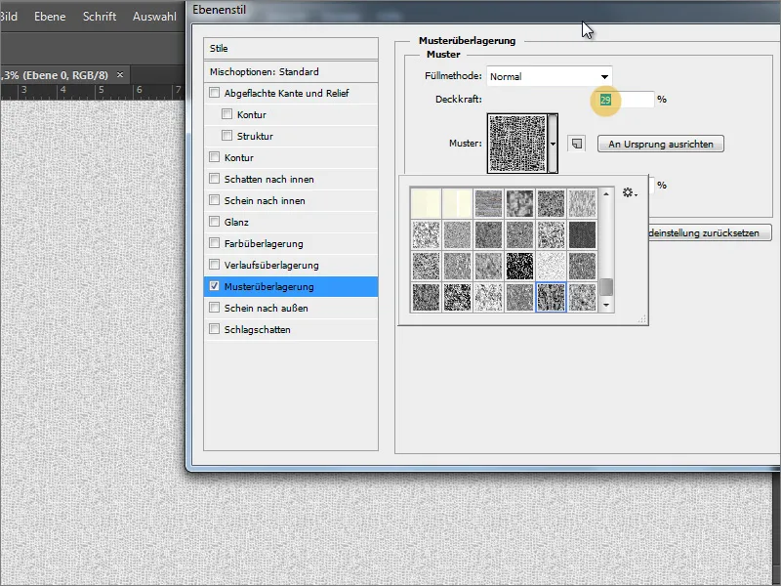This screenshot has height=586, width=781.
Task: Choose third pattern in the bottom row
Action: (x=489, y=298)
